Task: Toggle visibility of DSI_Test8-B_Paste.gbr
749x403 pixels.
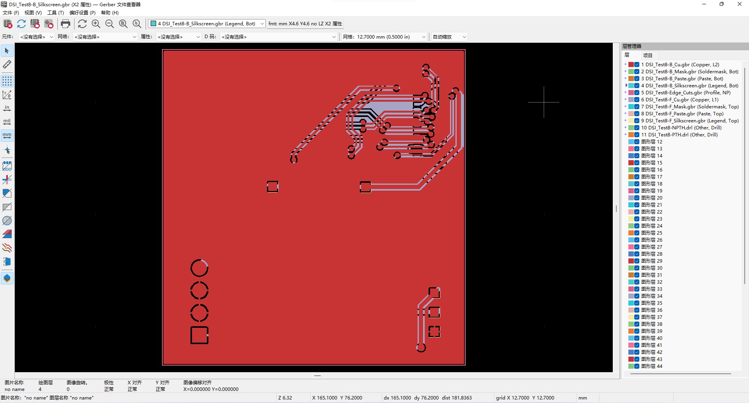Action: pyautogui.click(x=637, y=79)
